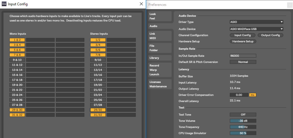
Task: Disable stereo input 31/32
Action: [x=98, y=115]
